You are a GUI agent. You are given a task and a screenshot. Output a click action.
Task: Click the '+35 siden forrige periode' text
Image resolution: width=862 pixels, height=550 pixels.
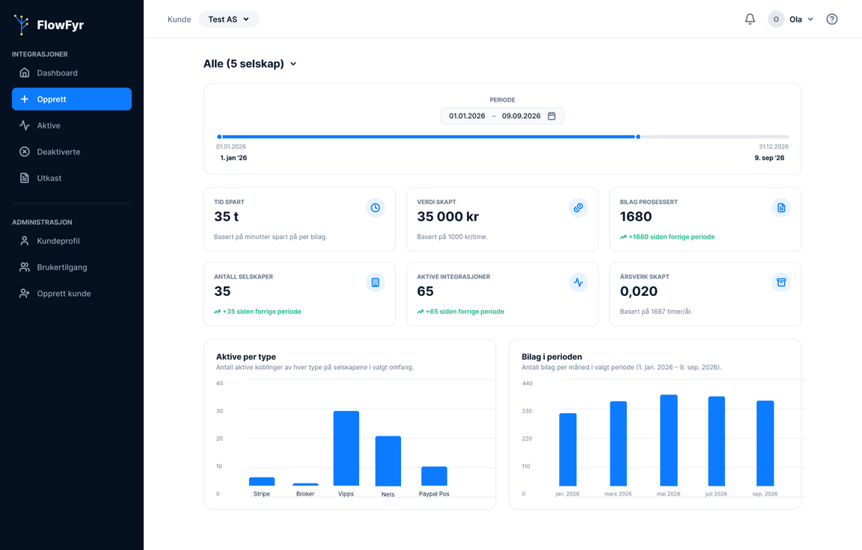262,312
